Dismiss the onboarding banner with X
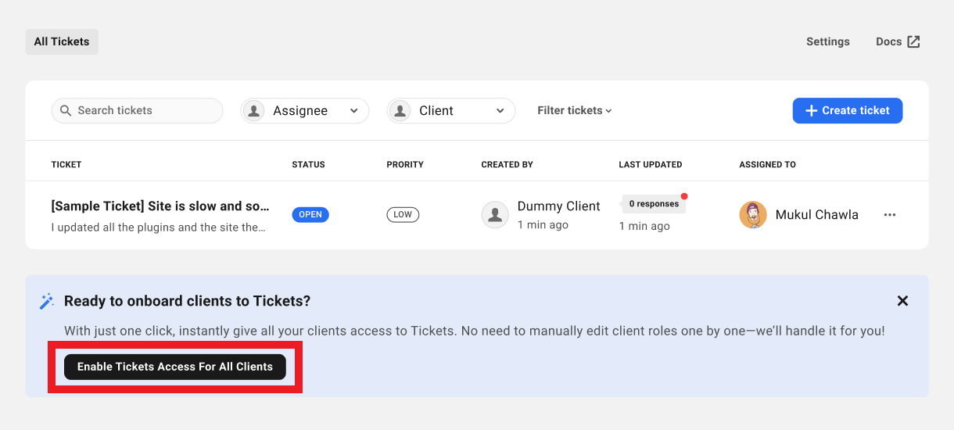The height and width of the screenshot is (430, 954). tap(902, 301)
